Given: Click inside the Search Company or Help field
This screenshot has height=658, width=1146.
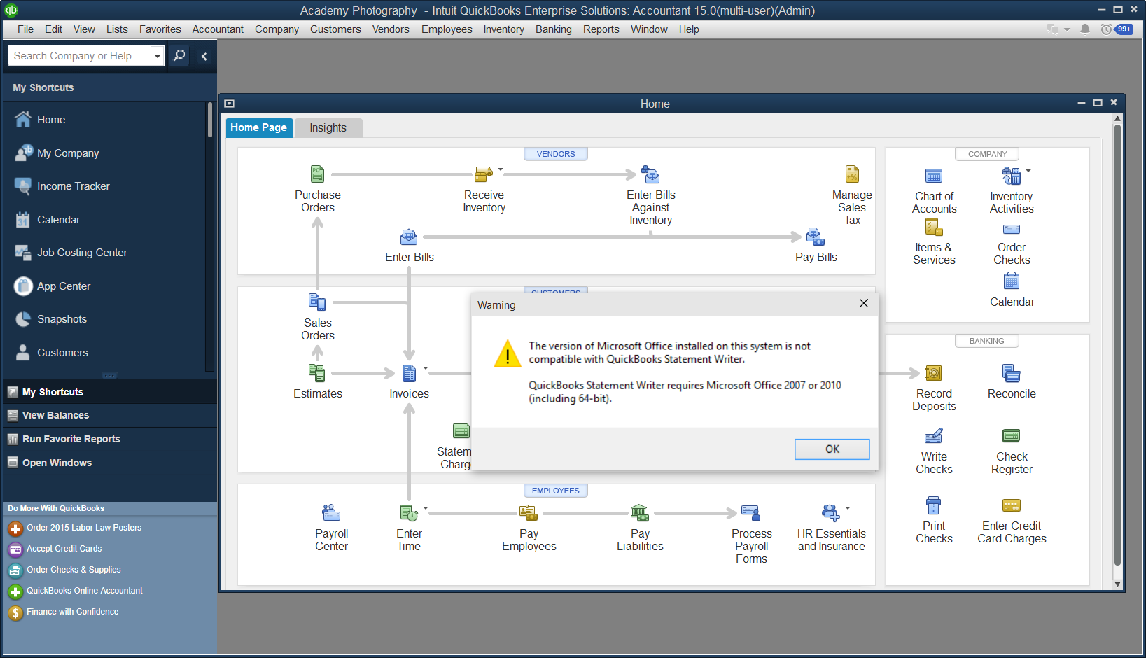Looking at the screenshot, I should (x=77, y=55).
